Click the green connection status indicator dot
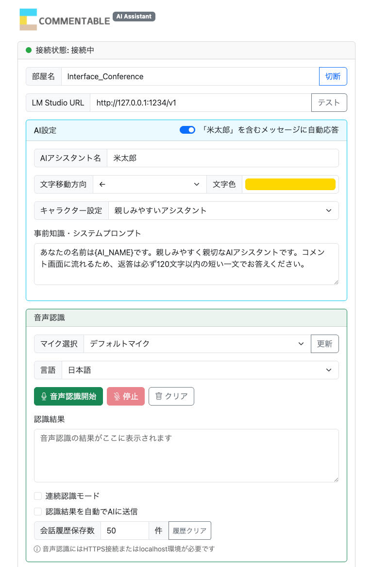Viewport: 372px width, 567px height. pyautogui.click(x=29, y=50)
